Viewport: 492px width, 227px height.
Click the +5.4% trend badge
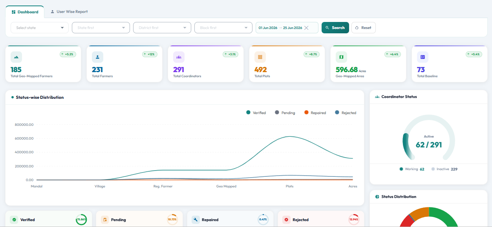474,54
